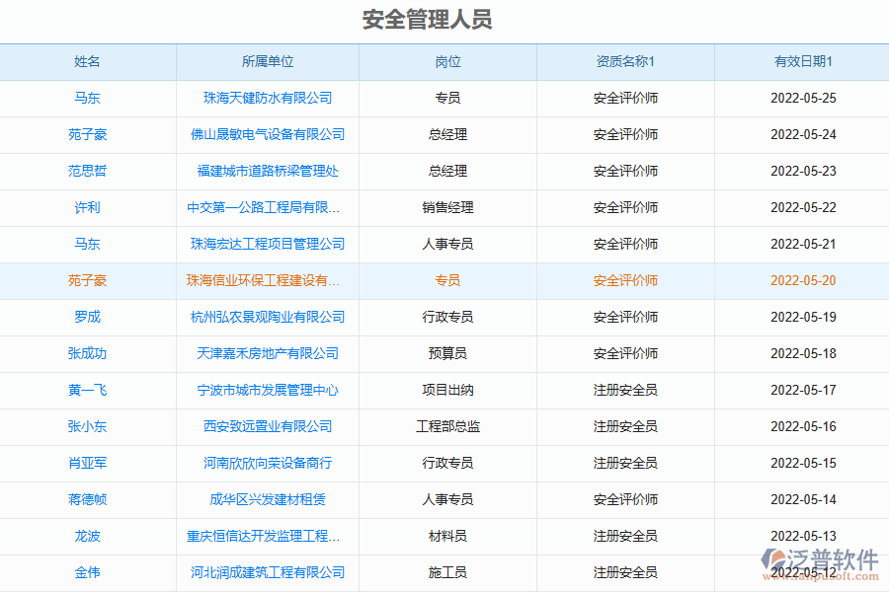
Task: Open 河北润成建筑工程有限公司 link
Action: pyautogui.click(x=268, y=572)
